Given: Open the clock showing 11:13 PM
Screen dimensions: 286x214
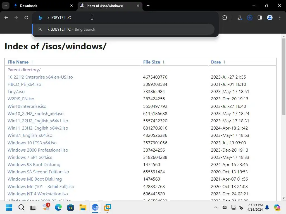Looking at the screenshot, I should (x=255, y=207).
